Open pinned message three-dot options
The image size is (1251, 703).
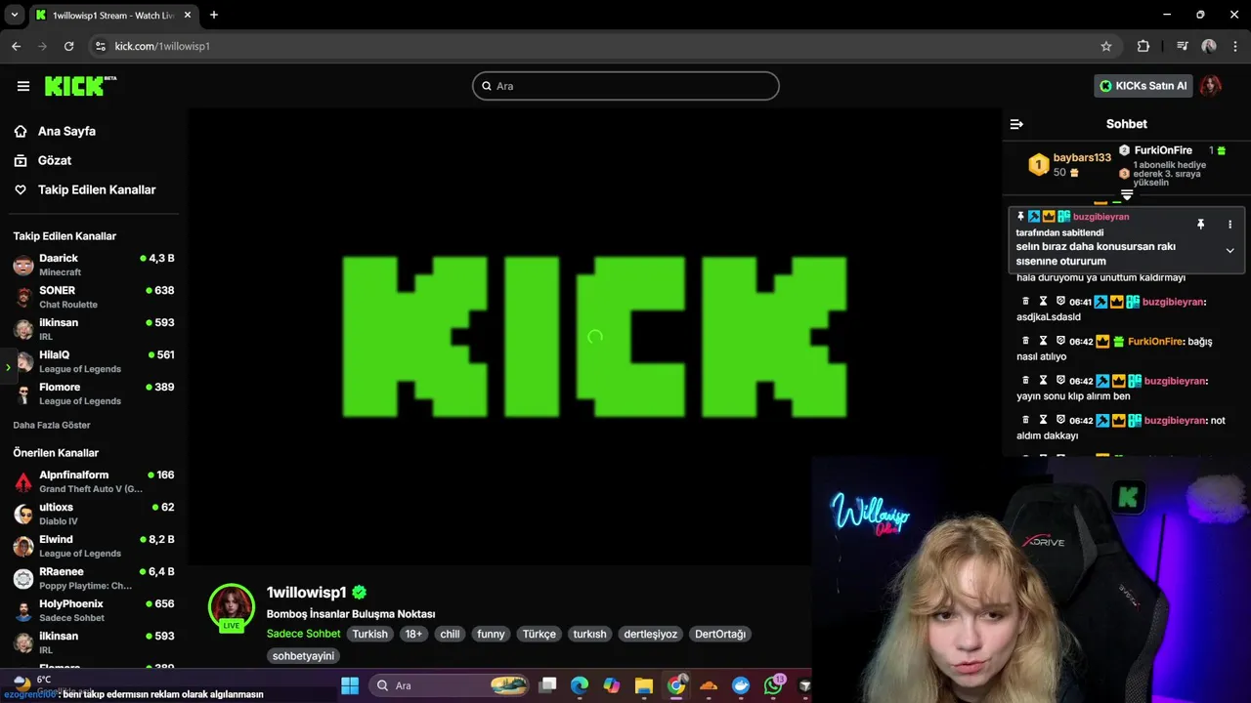click(1229, 224)
